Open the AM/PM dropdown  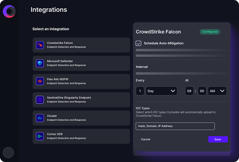tap(217, 91)
